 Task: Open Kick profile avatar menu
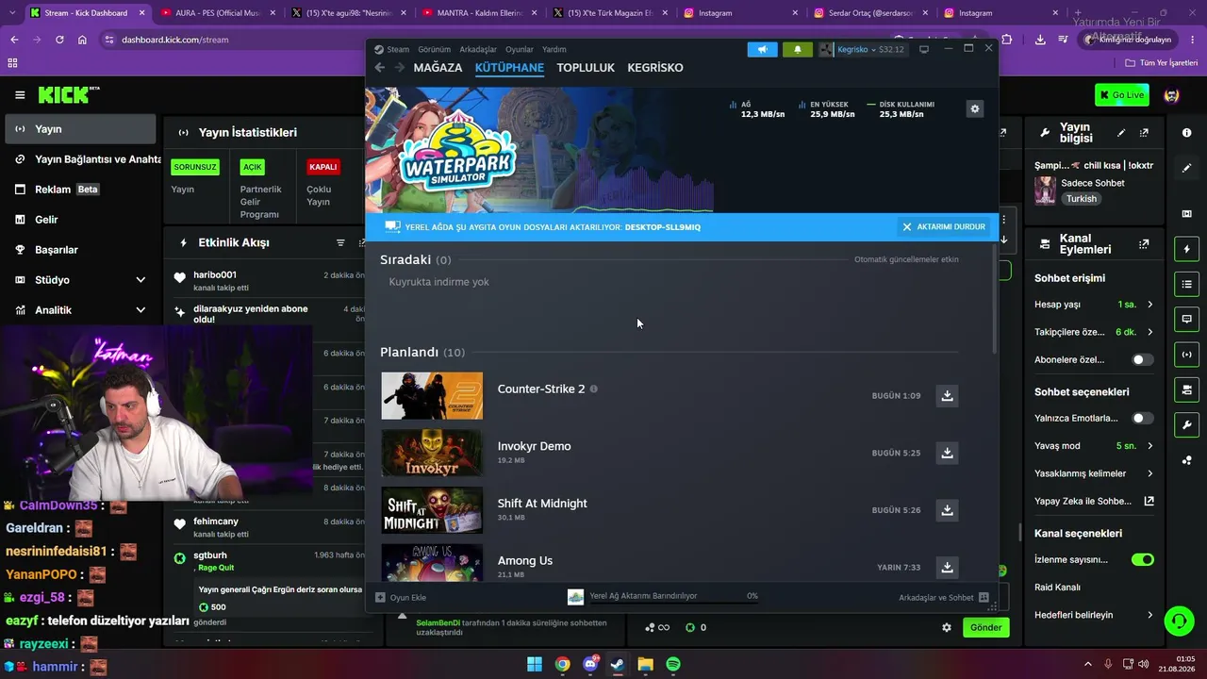click(x=1171, y=95)
